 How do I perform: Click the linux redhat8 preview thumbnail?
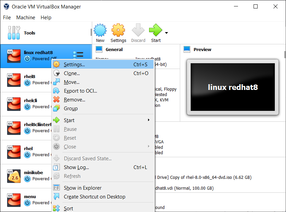233,87
